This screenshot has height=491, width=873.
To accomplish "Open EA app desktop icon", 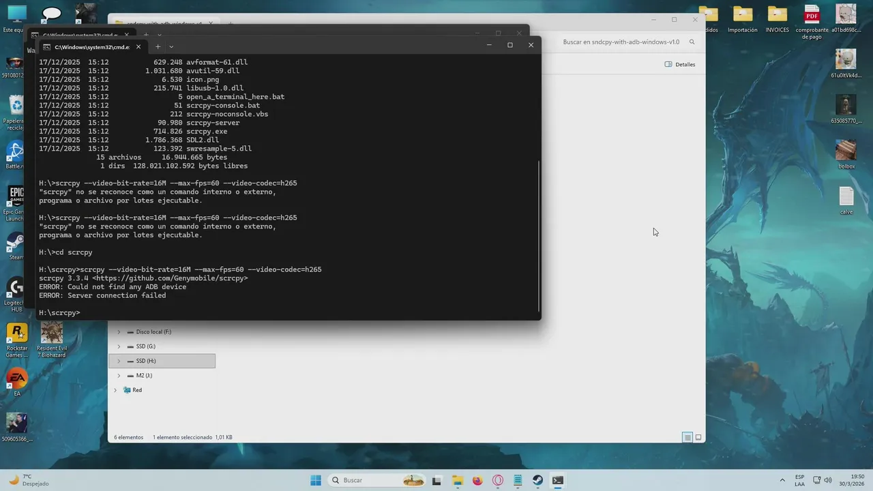I will click(16, 383).
